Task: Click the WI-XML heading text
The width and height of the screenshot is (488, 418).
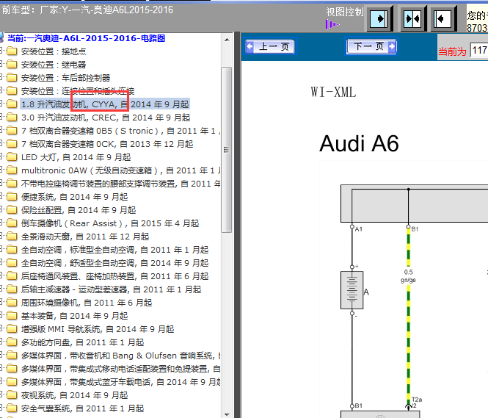Action: pyautogui.click(x=333, y=93)
